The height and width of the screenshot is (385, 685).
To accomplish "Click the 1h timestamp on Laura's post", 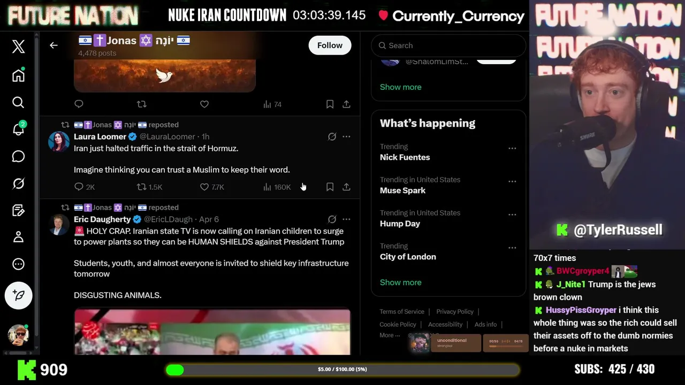I will point(205,137).
